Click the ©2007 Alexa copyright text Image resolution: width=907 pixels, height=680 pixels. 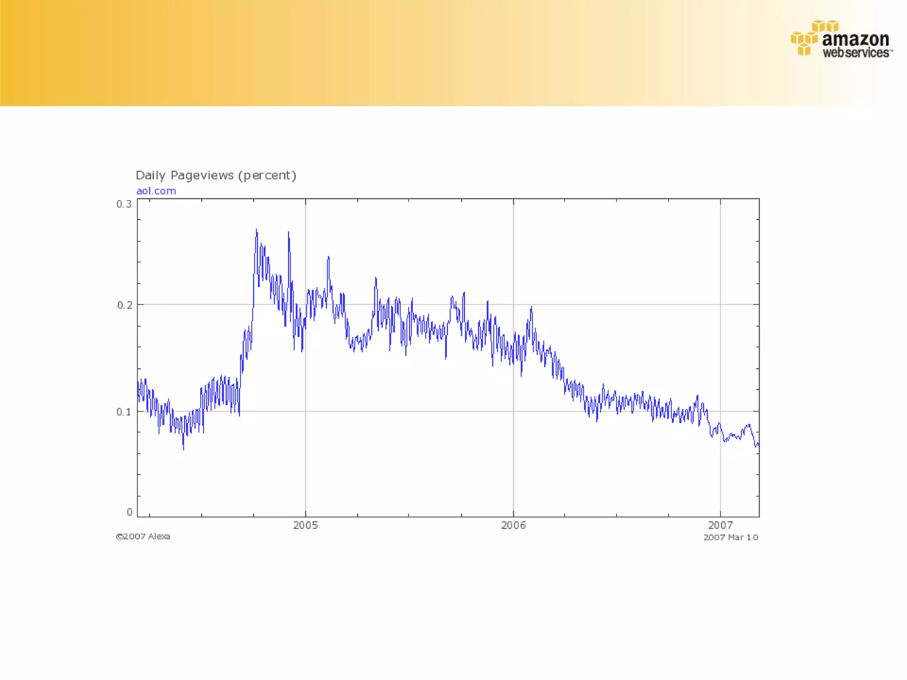pyautogui.click(x=143, y=537)
